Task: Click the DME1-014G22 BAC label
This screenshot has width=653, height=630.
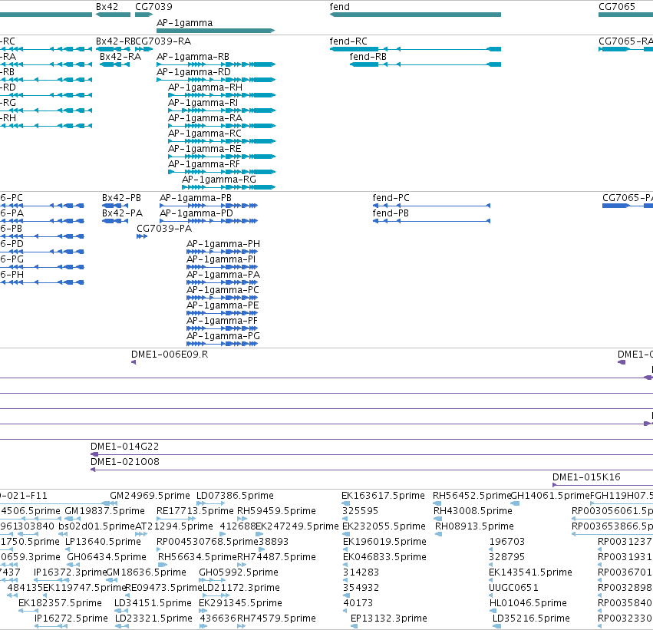Action: pos(125,447)
